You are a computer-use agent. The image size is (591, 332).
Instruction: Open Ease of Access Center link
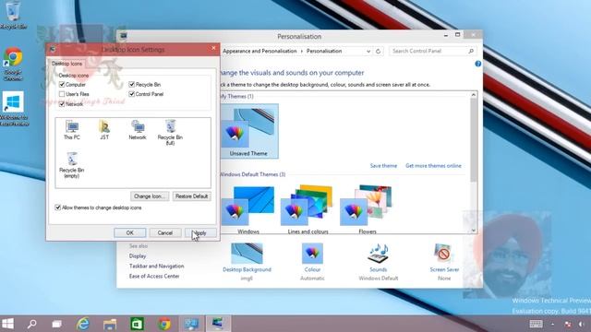click(x=154, y=277)
